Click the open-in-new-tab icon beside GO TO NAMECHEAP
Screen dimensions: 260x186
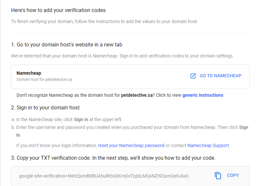coord(193,76)
